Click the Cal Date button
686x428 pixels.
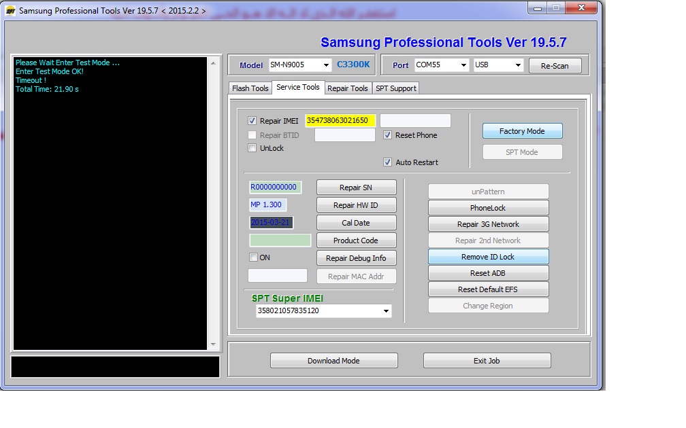click(356, 223)
